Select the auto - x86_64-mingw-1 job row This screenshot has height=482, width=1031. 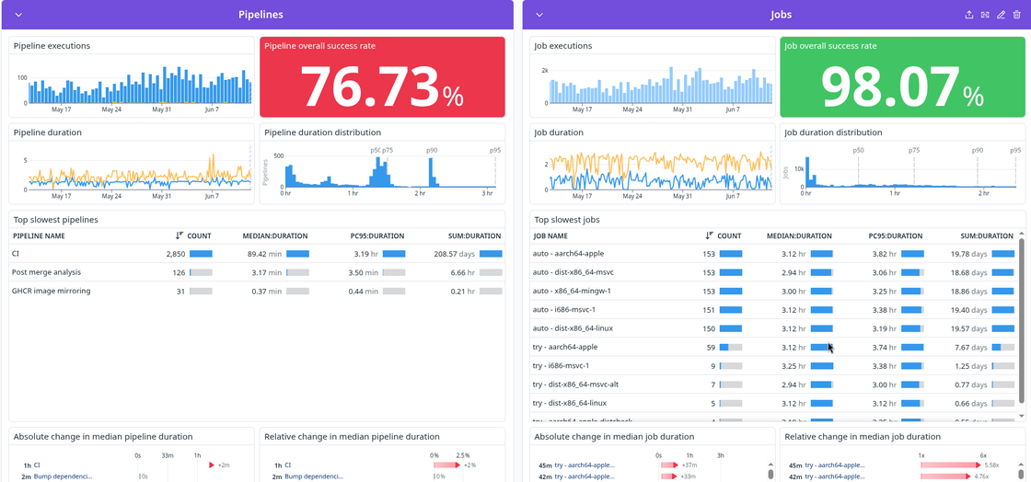tap(774, 291)
